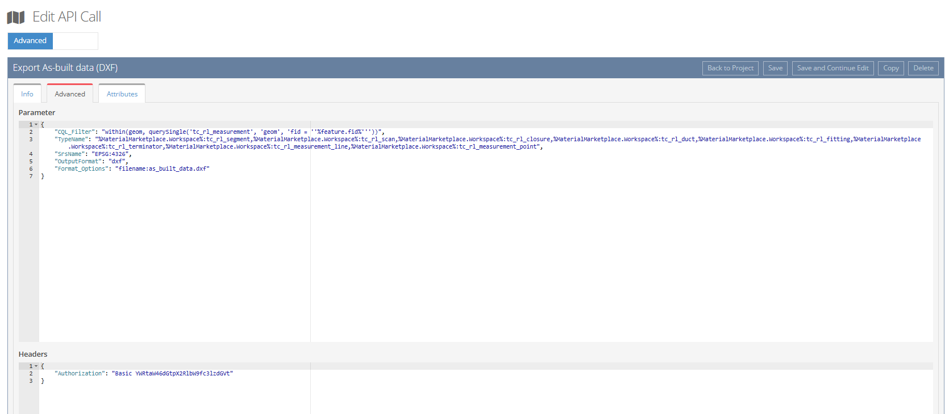Open the Attributes tab

(x=122, y=94)
